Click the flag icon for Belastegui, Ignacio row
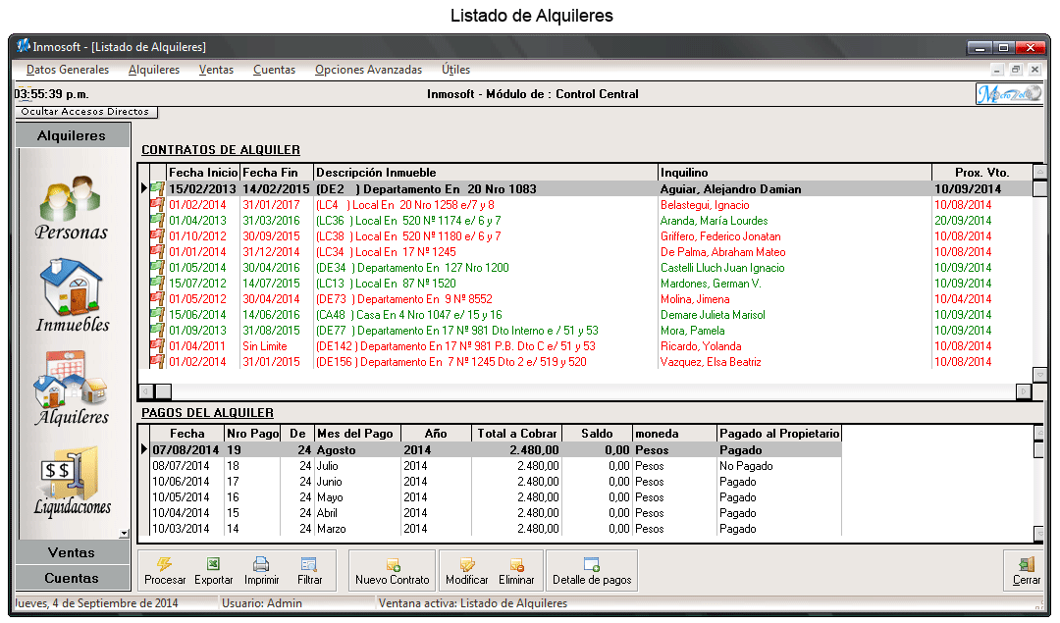The width and height of the screenshot is (1060, 623). coord(157,204)
